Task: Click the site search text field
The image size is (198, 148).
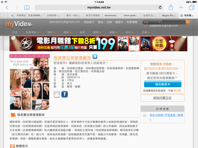Action: pyautogui.click(x=173, y=22)
